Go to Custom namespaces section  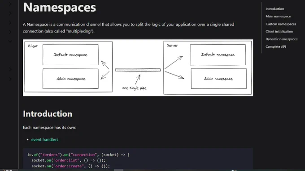tap(281, 24)
